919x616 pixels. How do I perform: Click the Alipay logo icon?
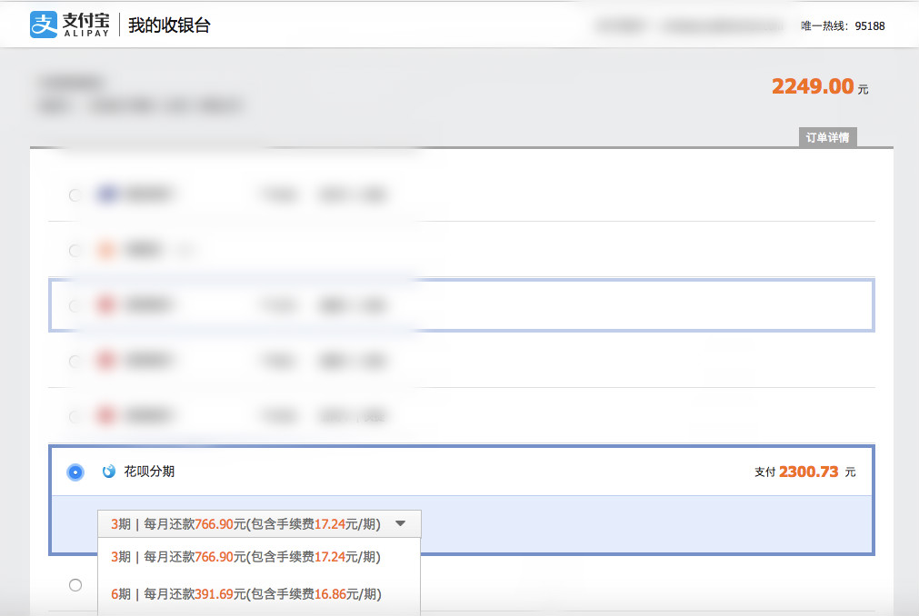pyautogui.click(x=44, y=25)
